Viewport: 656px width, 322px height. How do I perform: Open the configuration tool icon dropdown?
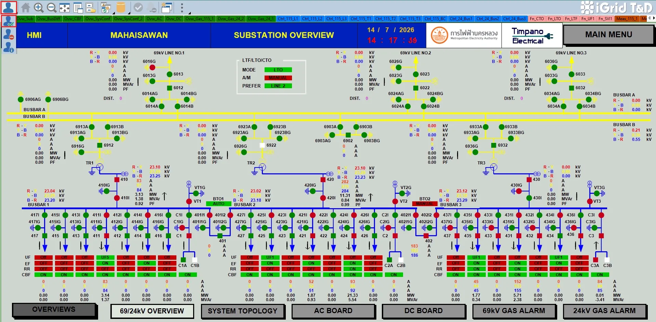pyautogui.click(x=106, y=7)
